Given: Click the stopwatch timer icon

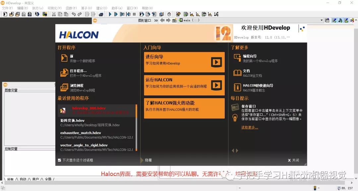Looking at the screenshot, I should pyautogui.click(x=169, y=14).
